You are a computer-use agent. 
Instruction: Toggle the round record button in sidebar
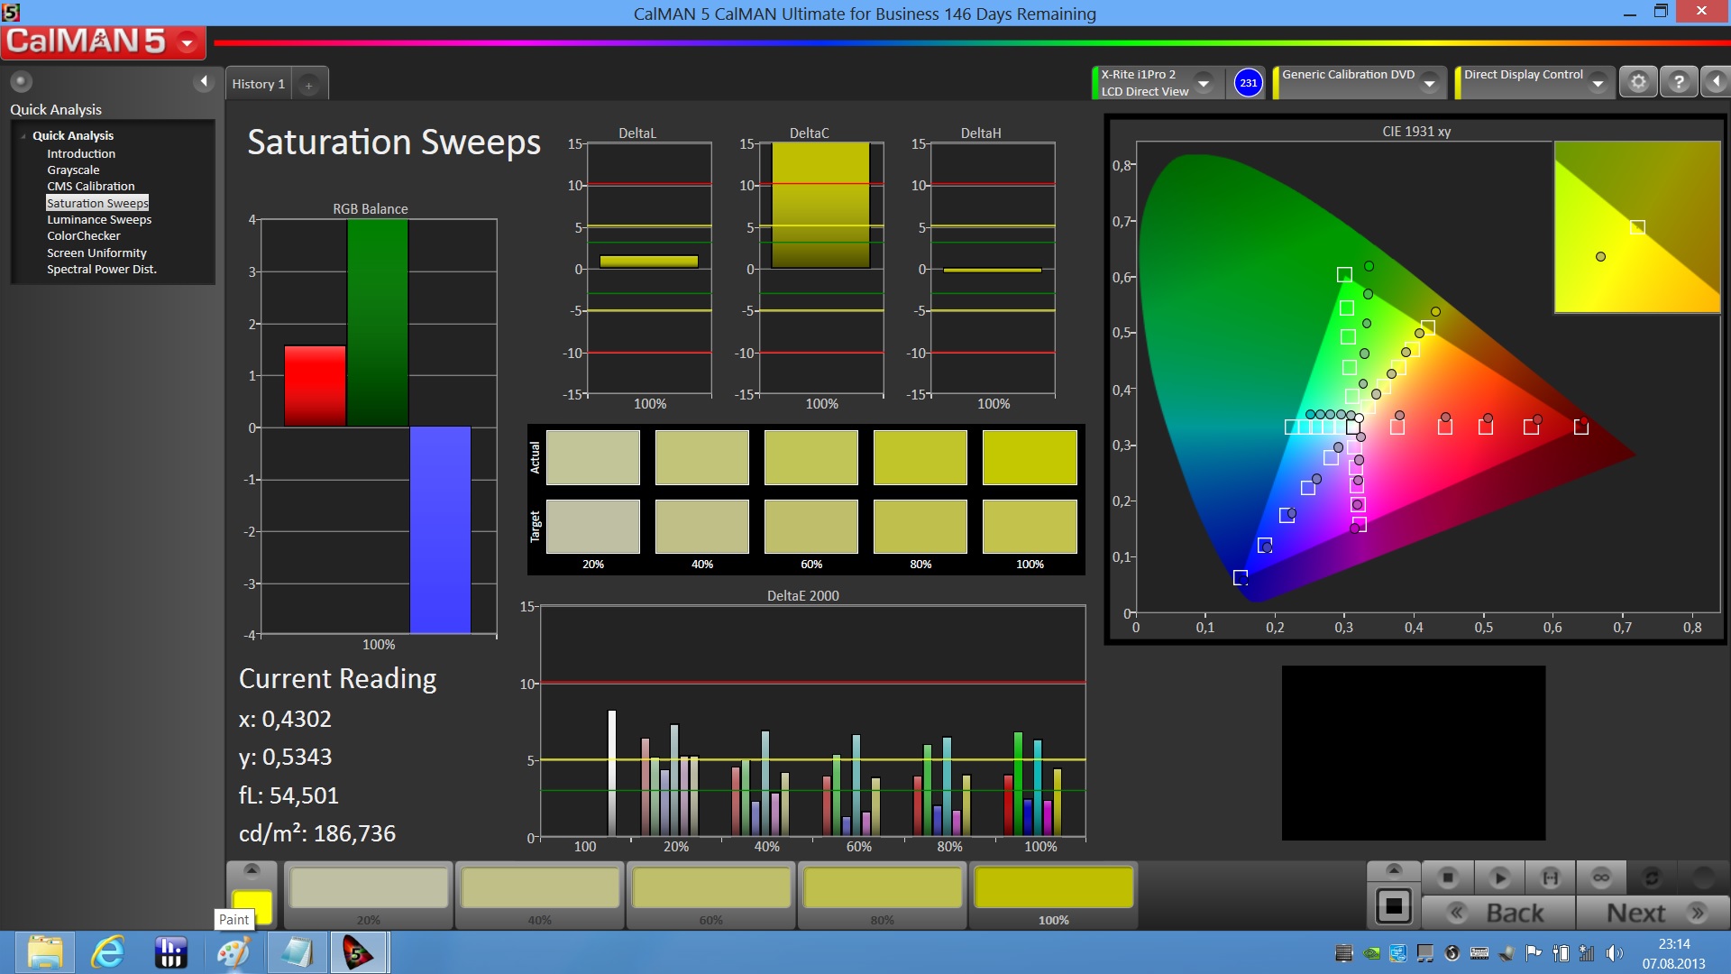21,81
